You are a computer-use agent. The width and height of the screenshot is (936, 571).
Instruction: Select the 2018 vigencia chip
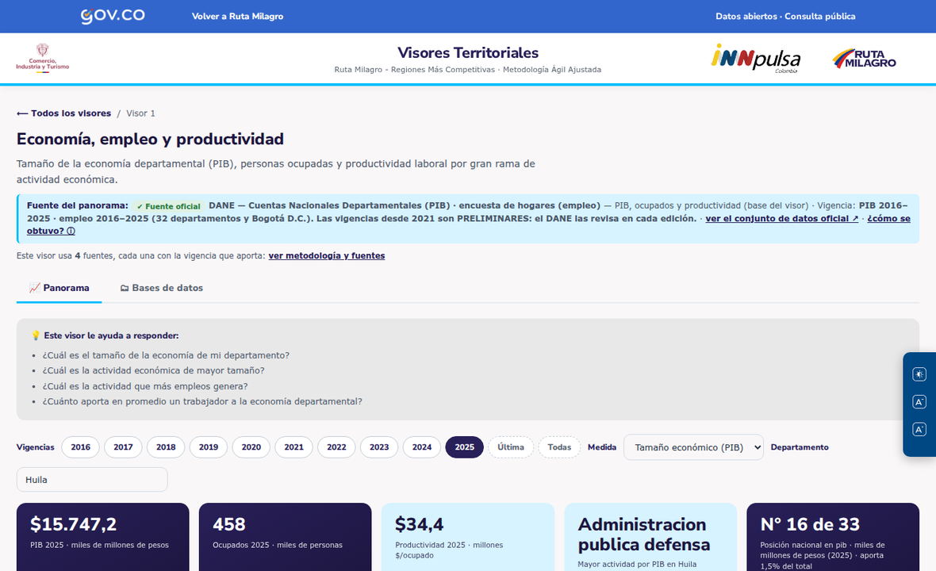[166, 447]
